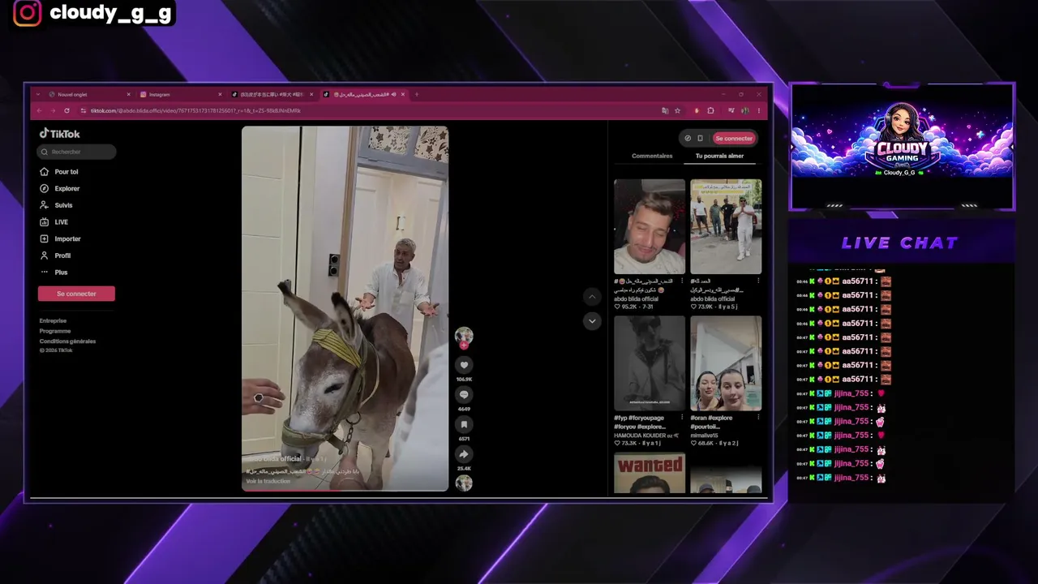Click the browser back arrow
This screenshot has width=1038, height=584.
(x=39, y=110)
